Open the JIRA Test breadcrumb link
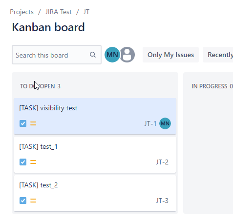 point(59,12)
